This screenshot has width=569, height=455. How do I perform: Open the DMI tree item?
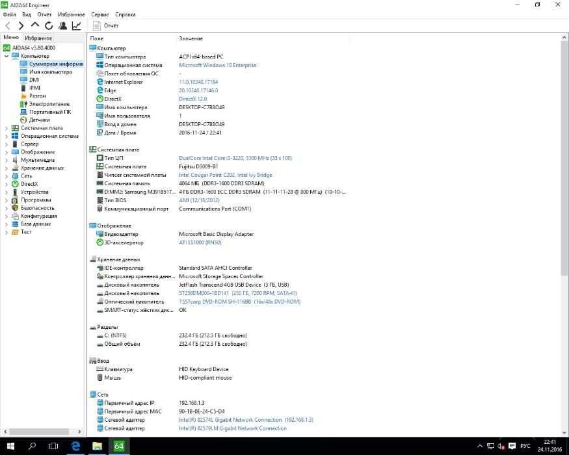coord(30,80)
